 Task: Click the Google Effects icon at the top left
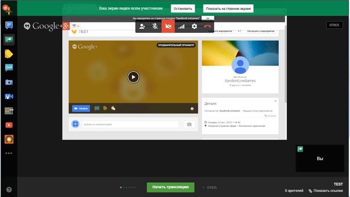tap(7, 9)
